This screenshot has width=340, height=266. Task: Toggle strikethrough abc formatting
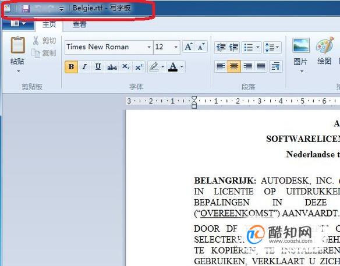[x=112, y=67]
